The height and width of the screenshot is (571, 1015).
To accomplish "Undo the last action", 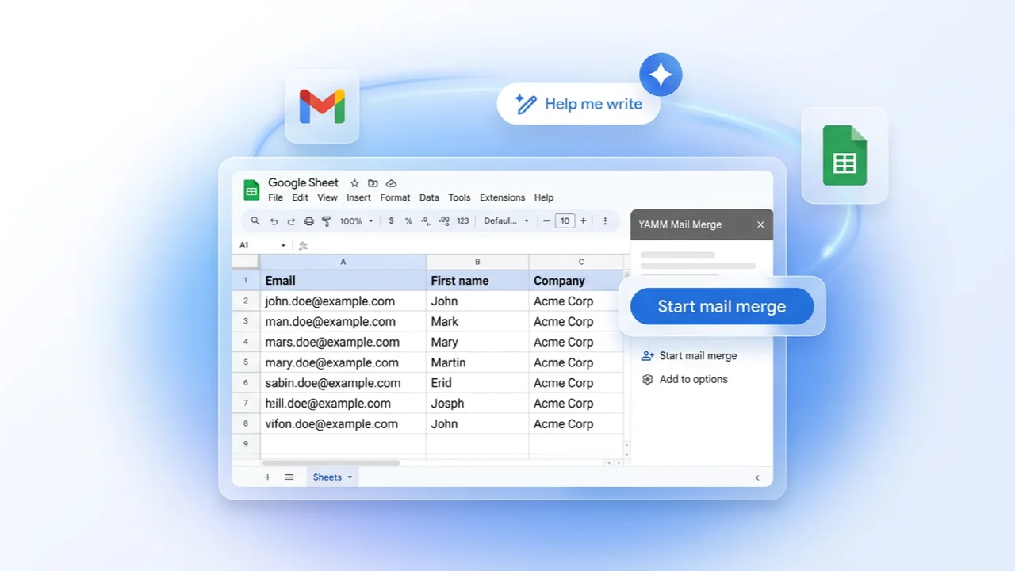I will tap(274, 221).
